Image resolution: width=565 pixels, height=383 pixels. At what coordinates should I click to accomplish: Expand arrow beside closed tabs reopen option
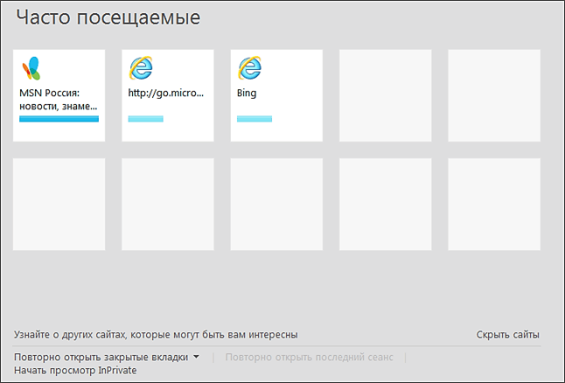(x=197, y=357)
